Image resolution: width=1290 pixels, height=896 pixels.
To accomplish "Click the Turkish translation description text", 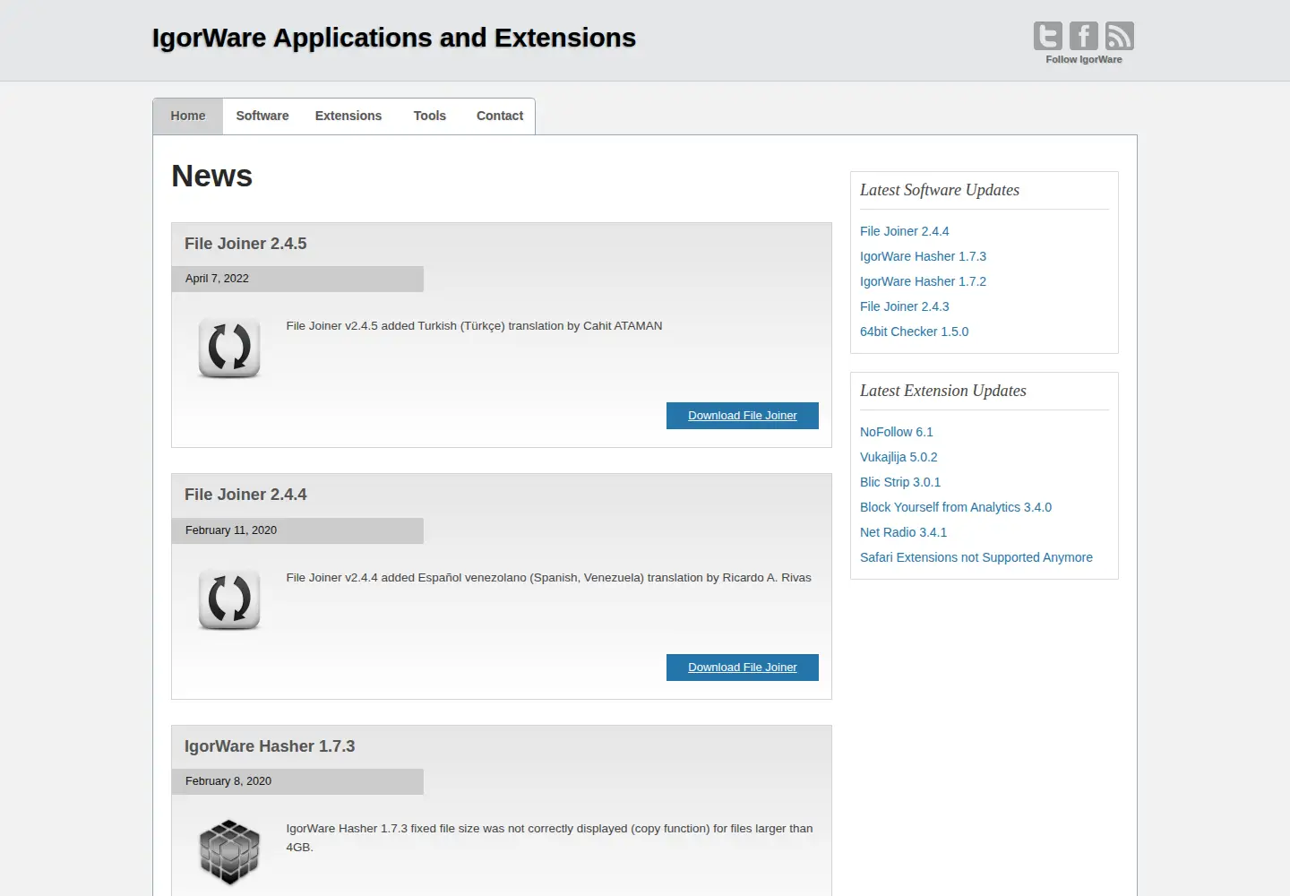I will 474,326.
